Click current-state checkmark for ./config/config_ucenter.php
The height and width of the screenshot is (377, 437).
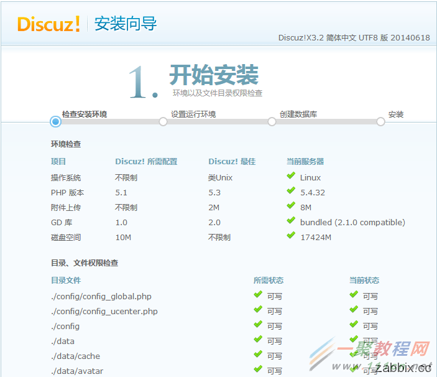click(354, 309)
